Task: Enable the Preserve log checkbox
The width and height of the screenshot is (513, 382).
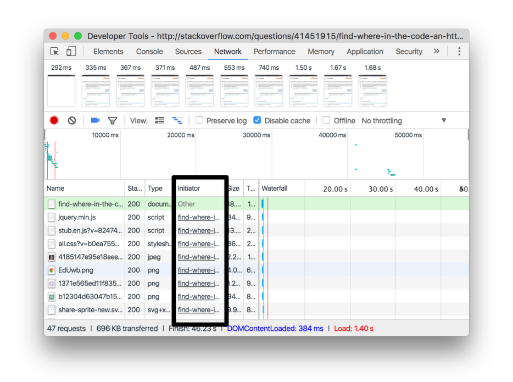Action: coord(199,120)
